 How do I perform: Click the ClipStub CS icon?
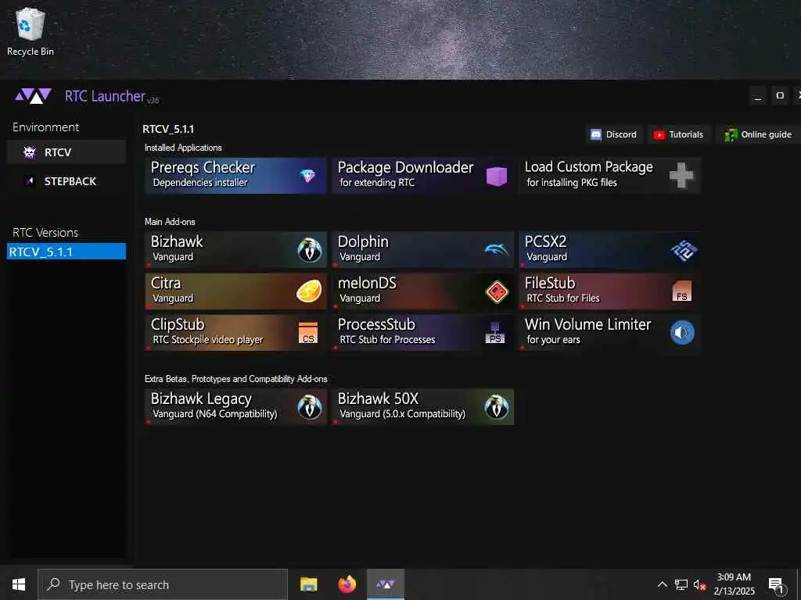(308, 333)
